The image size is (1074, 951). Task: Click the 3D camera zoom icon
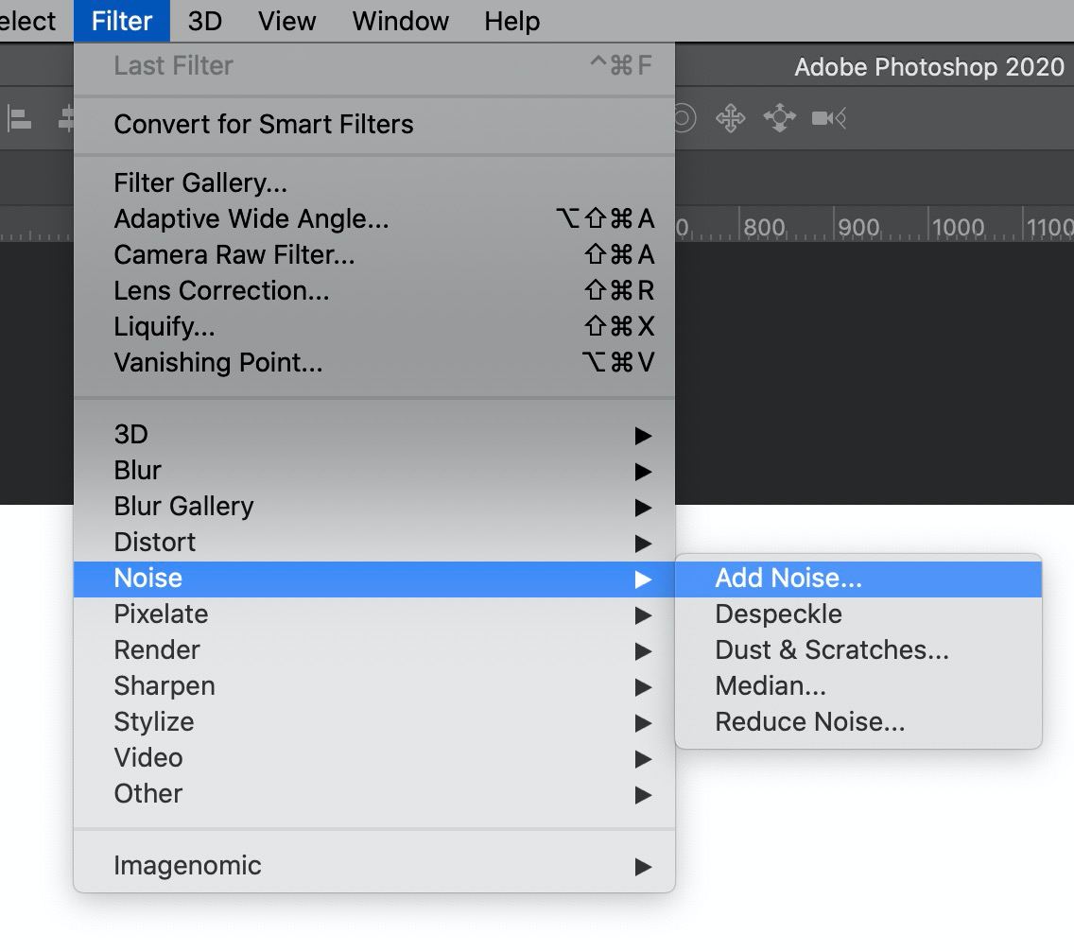coord(829,118)
